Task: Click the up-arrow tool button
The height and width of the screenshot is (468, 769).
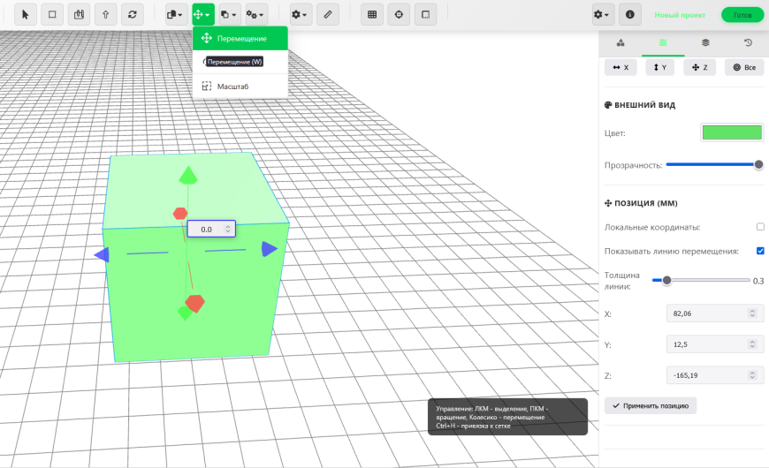Action: point(105,15)
